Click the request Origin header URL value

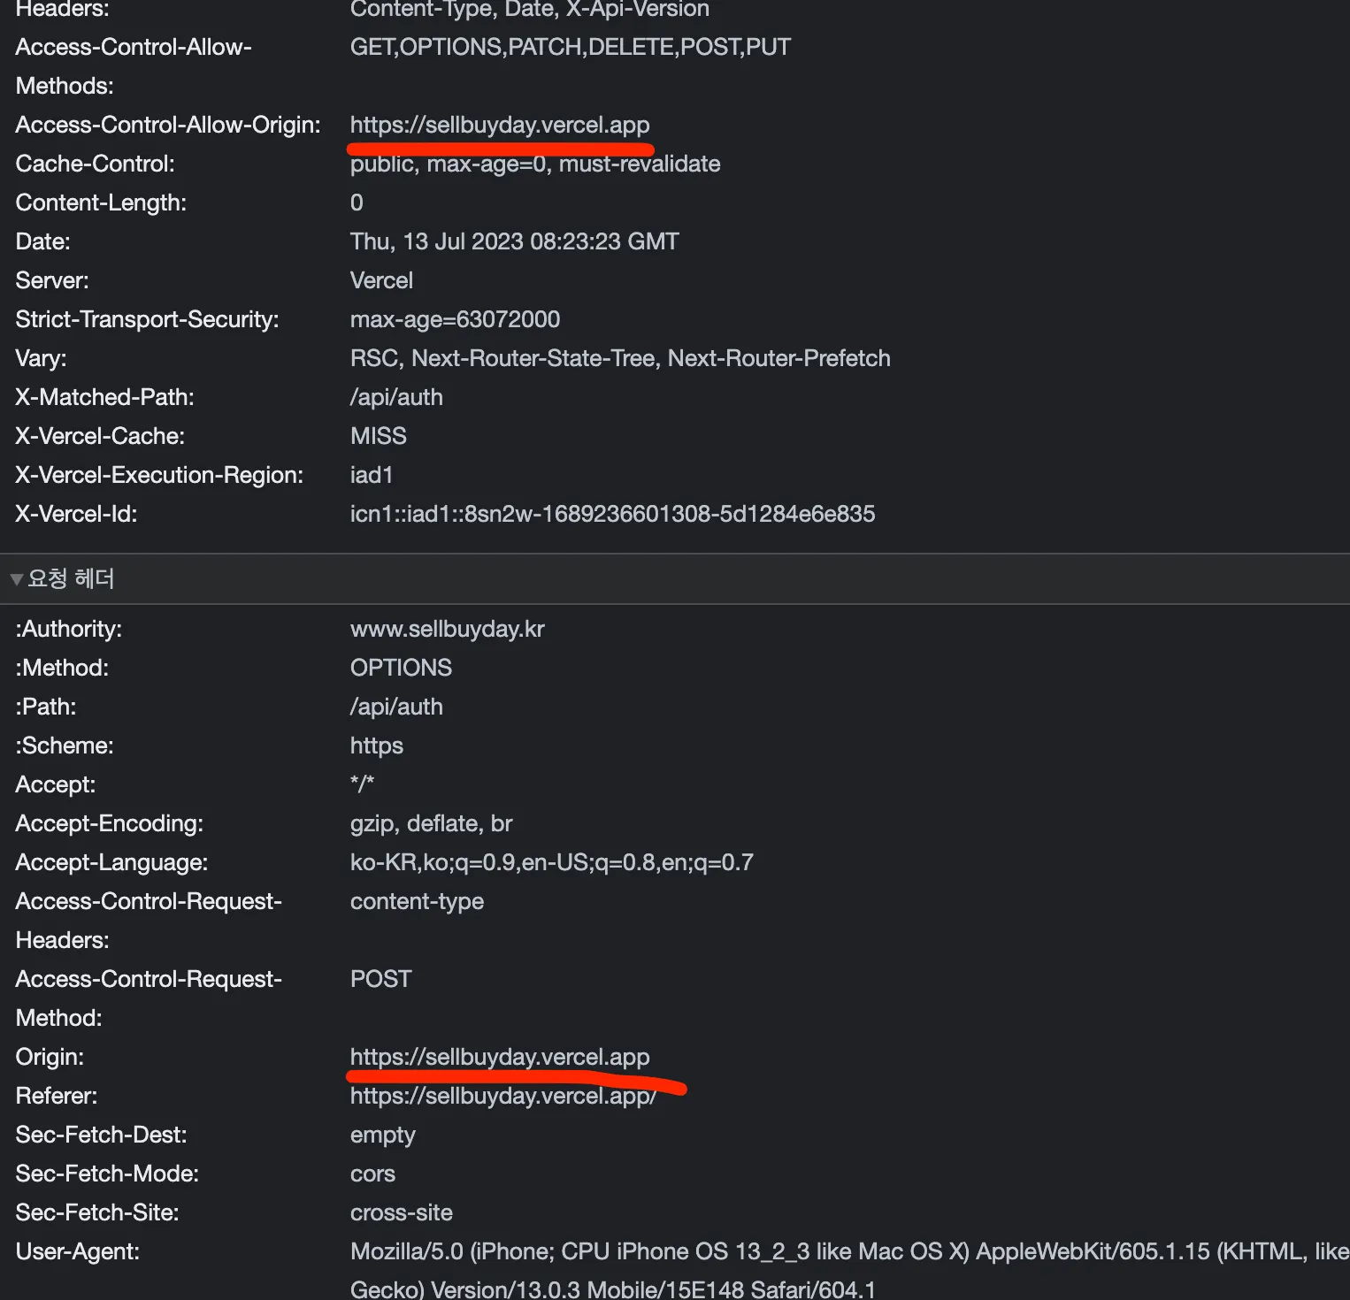click(499, 1057)
